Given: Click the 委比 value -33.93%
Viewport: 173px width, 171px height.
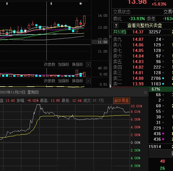Looking at the screenshot, I should click(x=137, y=19).
